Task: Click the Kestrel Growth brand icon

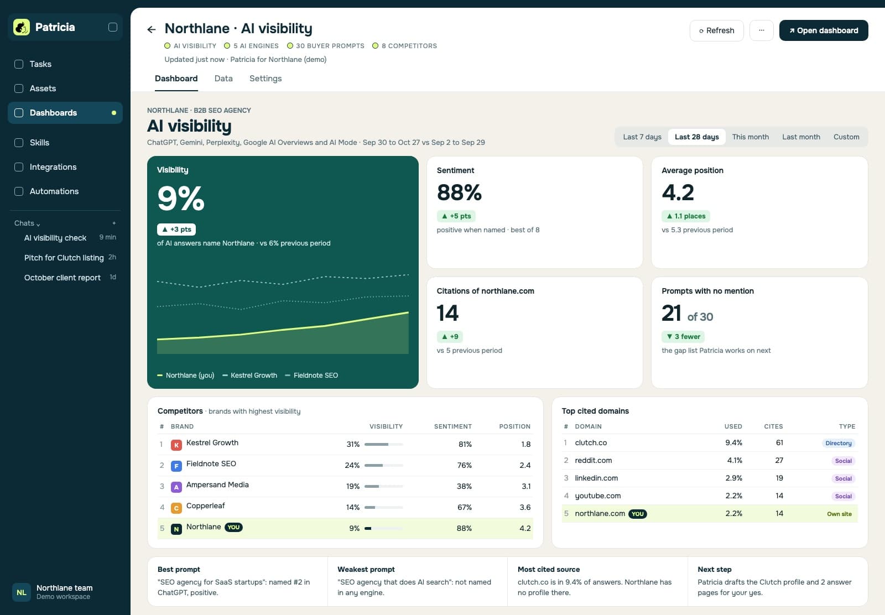Action: 176,445
